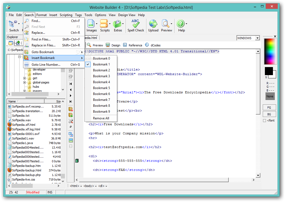The height and width of the screenshot is (202, 285).
Task: Run Spell Check from the toolbar
Action: click(136, 26)
